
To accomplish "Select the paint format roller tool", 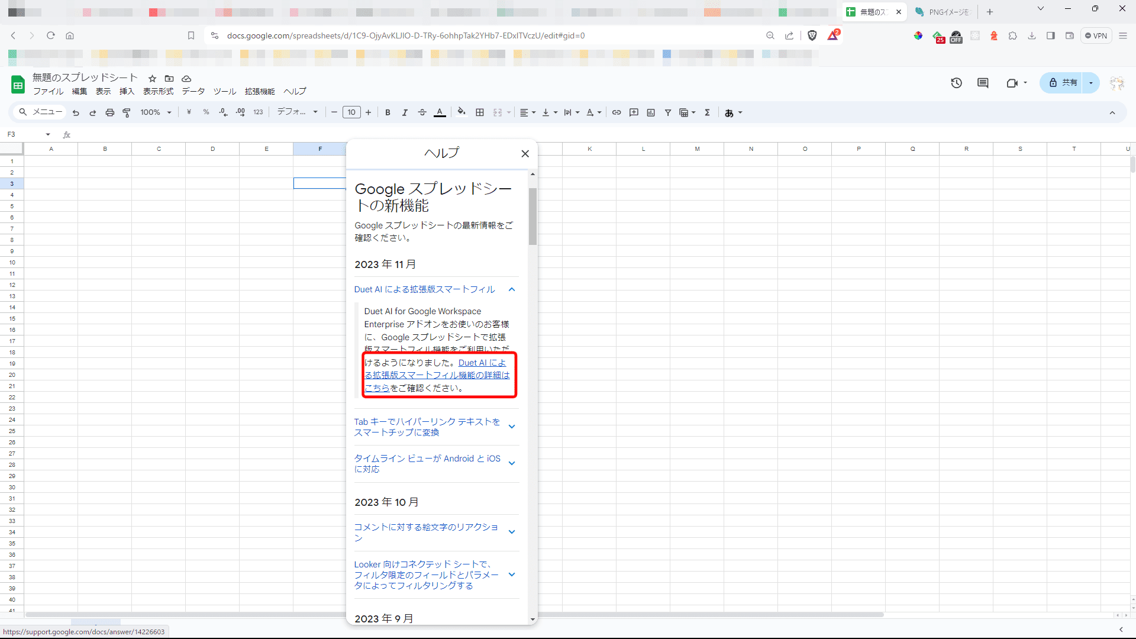I will (127, 112).
